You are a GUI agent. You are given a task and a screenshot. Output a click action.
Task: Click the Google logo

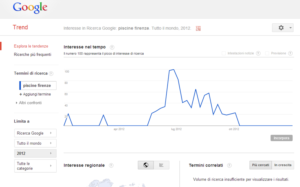click(30, 8)
